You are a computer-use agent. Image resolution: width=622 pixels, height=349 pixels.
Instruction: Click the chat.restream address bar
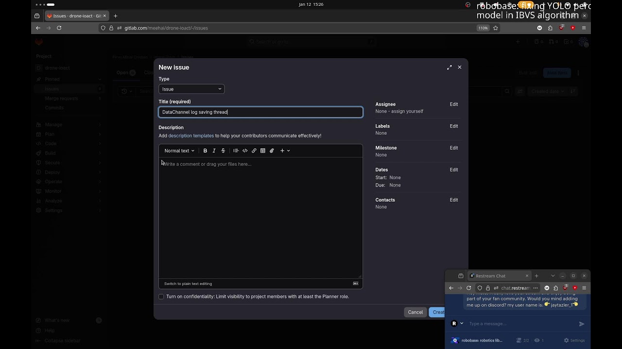(515, 288)
